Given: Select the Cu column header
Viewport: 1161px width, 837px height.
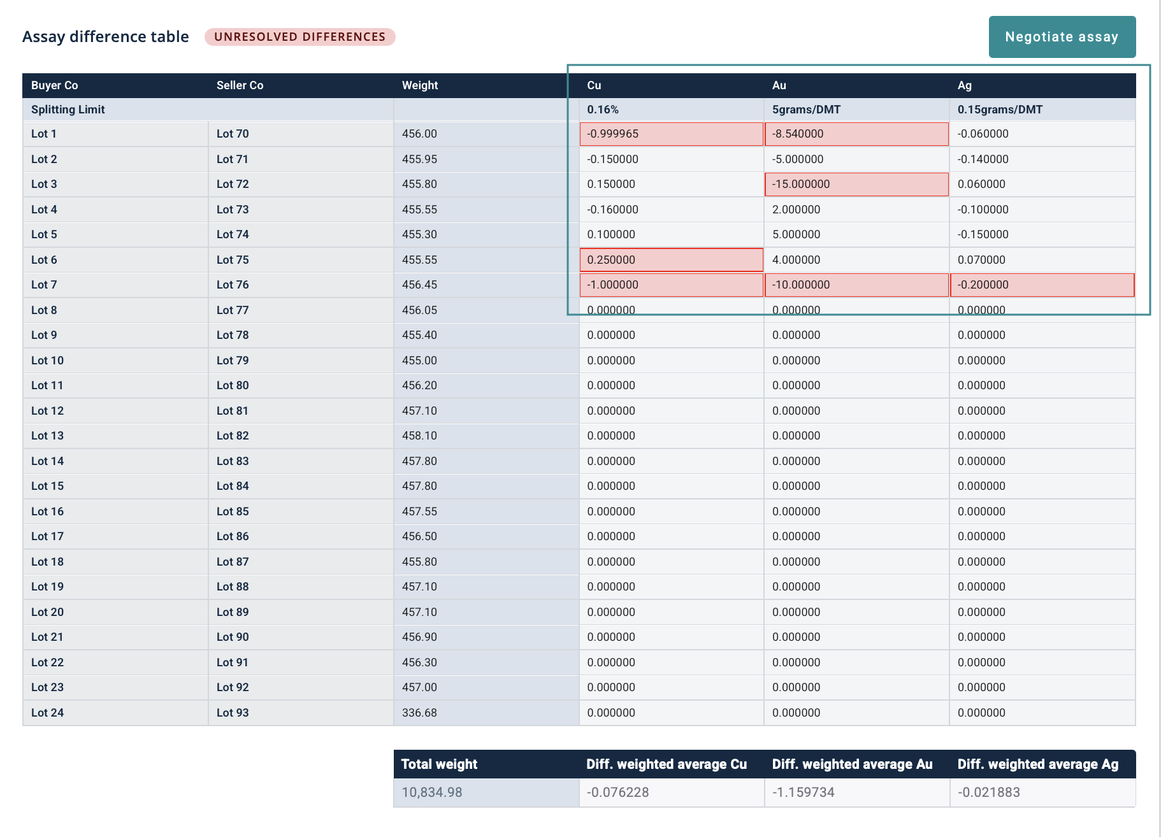Looking at the screenshot, I should coord(594,85).
